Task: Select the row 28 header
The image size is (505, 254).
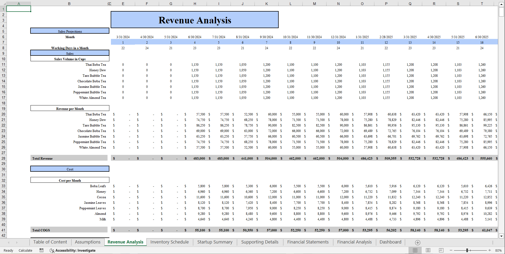Action: 3,158
